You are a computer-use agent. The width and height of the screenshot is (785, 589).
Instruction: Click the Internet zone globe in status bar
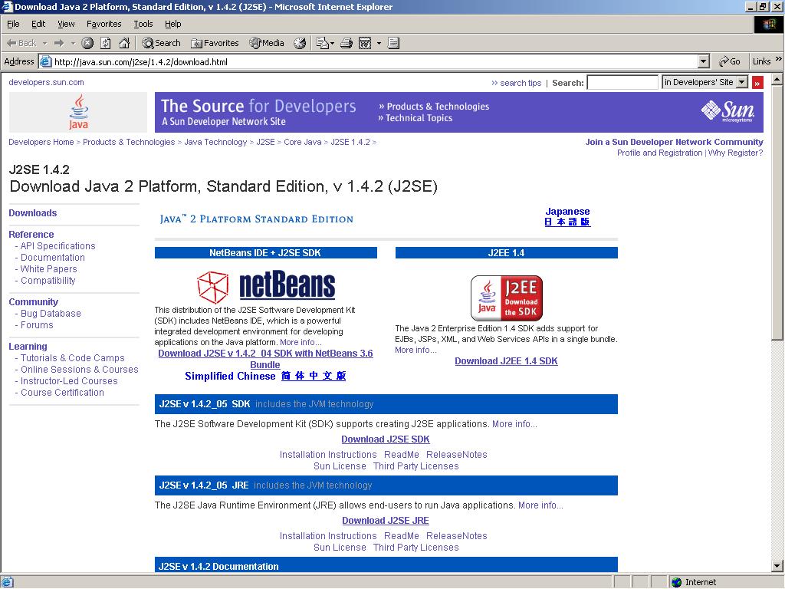[x=677, y=582]
